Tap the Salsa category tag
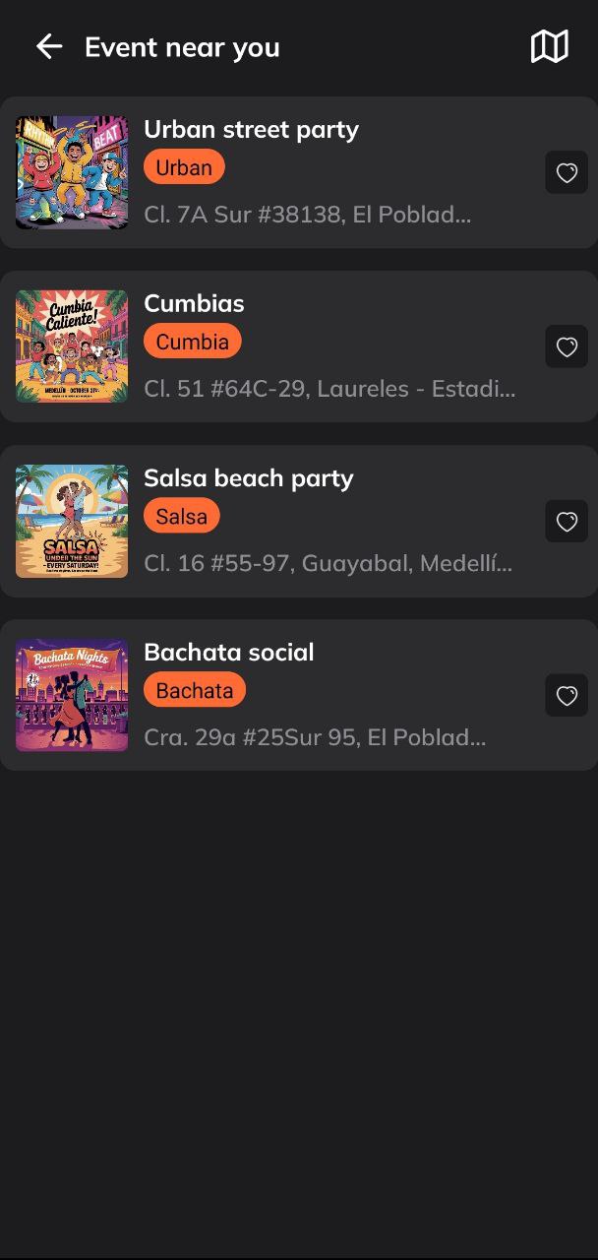 click(181, 516)
